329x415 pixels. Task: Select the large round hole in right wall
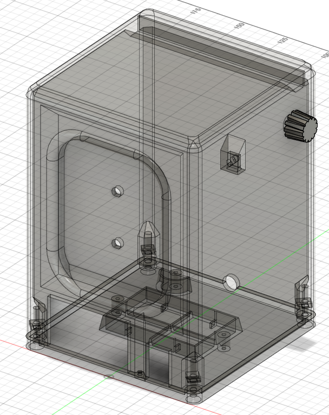[231, 283]
